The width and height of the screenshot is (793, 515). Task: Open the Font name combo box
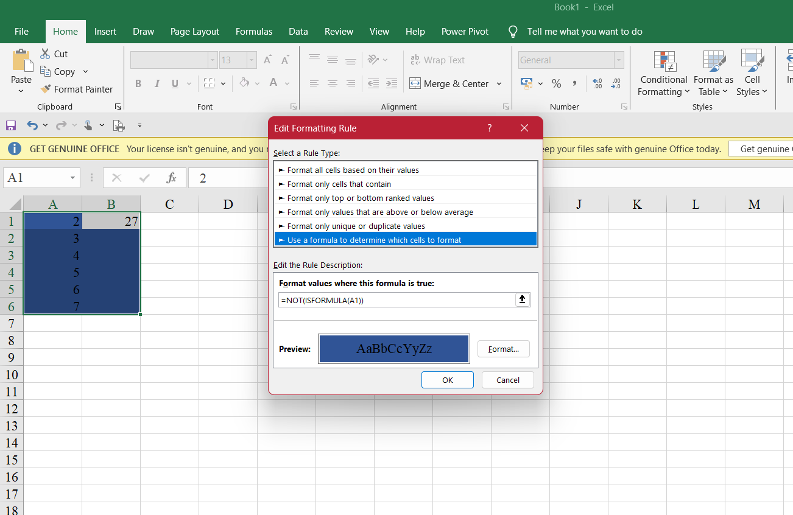(x=174, y=60)
